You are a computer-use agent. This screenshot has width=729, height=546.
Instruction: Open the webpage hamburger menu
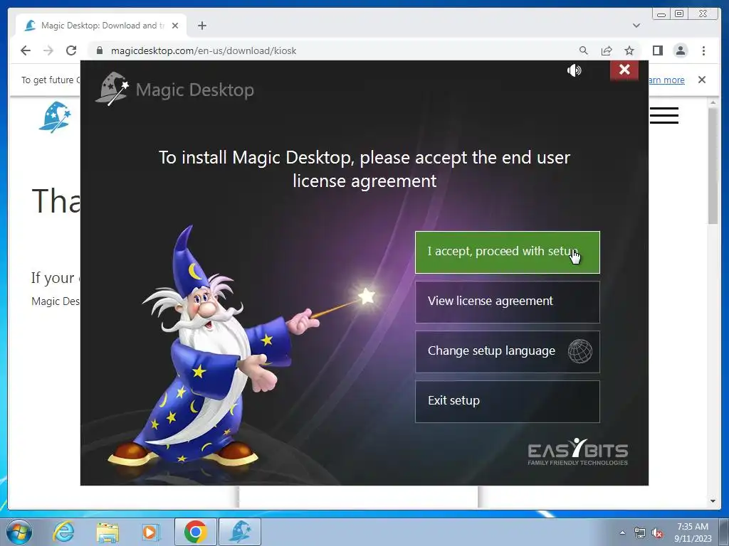(664, 116)
